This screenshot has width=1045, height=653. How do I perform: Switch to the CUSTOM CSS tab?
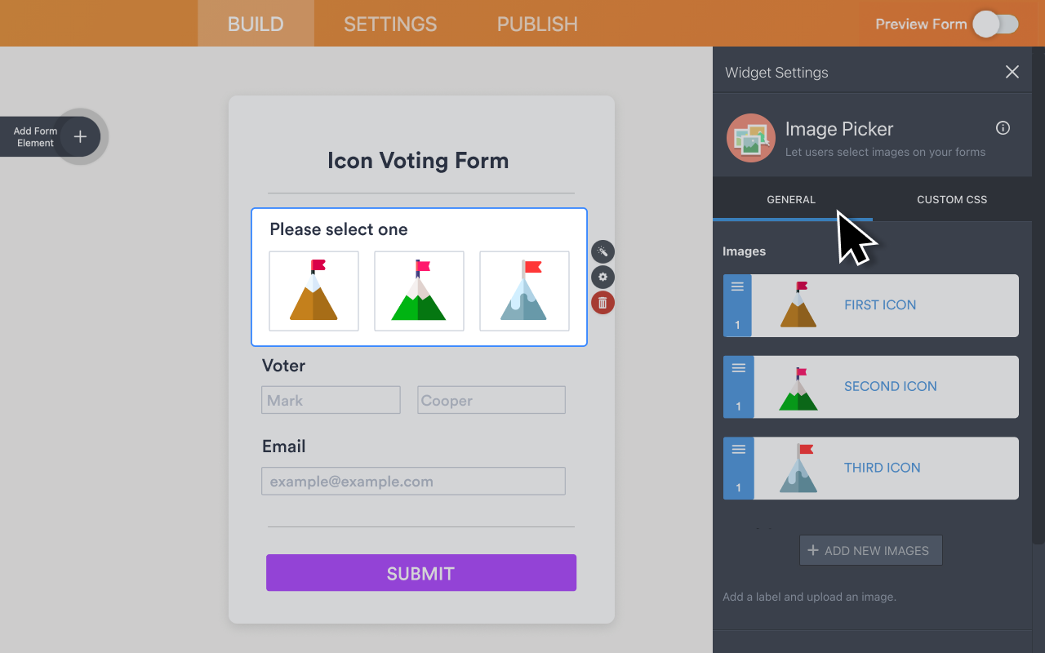pyautogui.click(x=952, y=199)
